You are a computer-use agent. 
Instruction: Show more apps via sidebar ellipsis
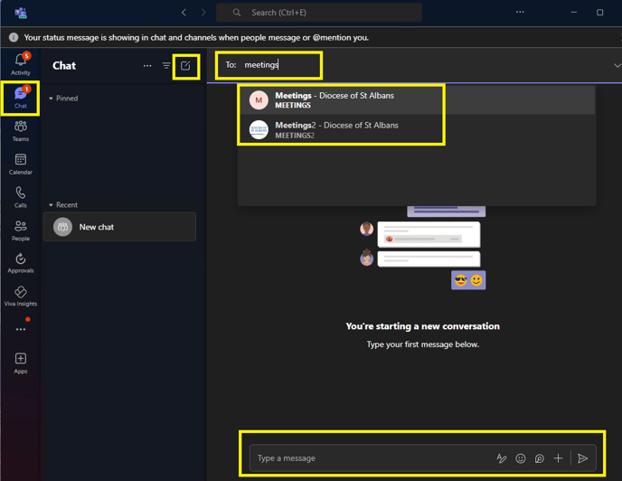click(20, 329)
